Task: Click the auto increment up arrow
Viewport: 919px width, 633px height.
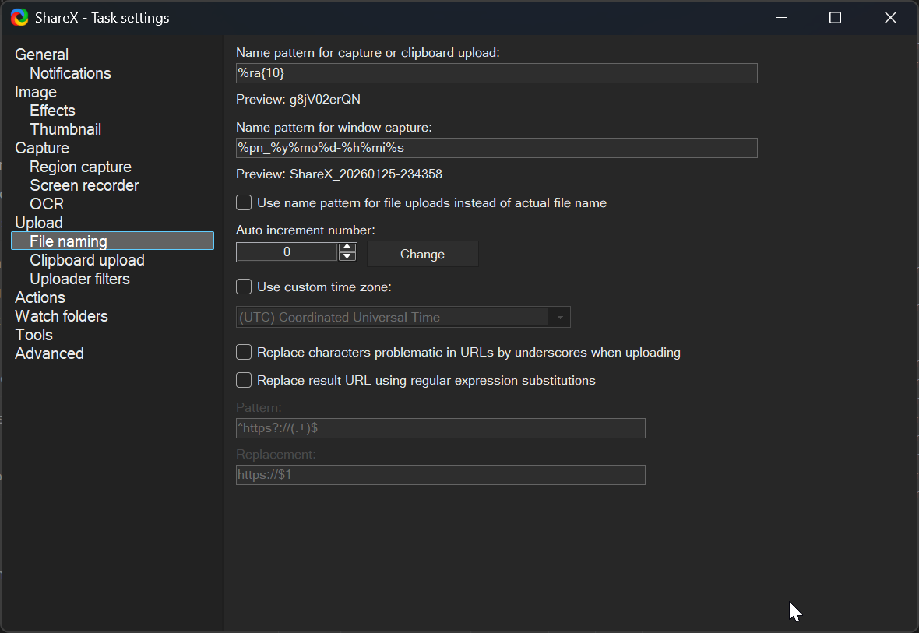Action: point(347,248)
